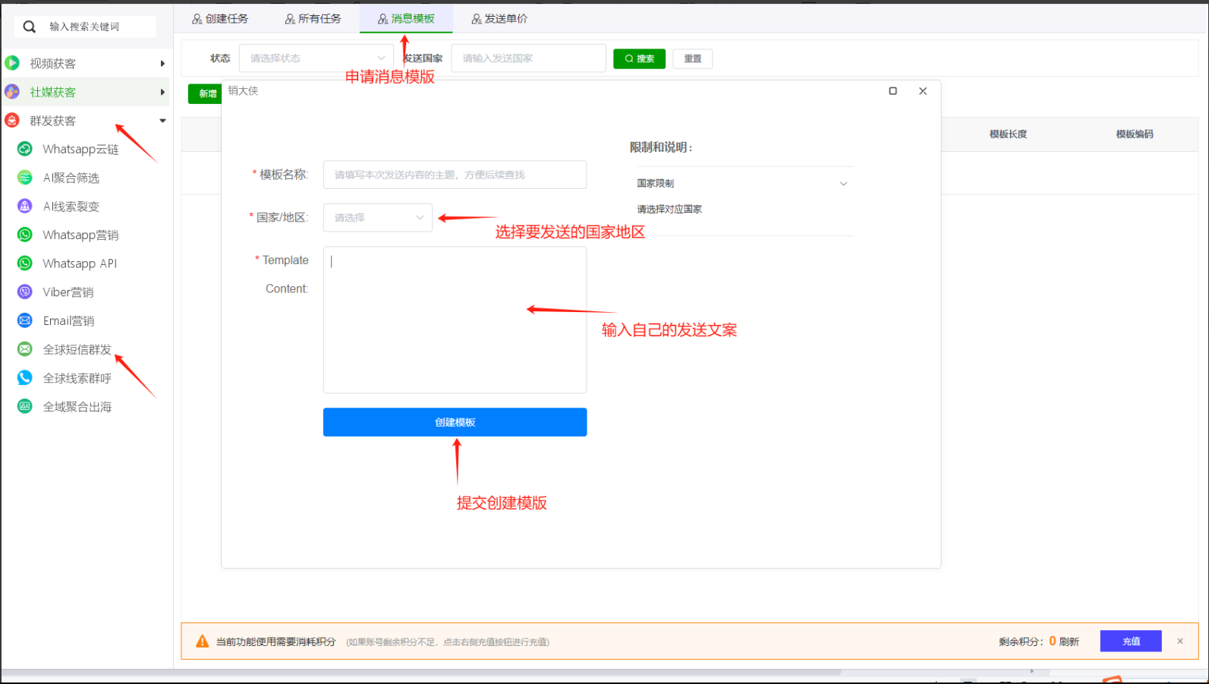Image resolution: width=1209 pixels, height=684 pixels.
Task: Open AI聚合筛选 in sidebar
Action: (71, 178)
